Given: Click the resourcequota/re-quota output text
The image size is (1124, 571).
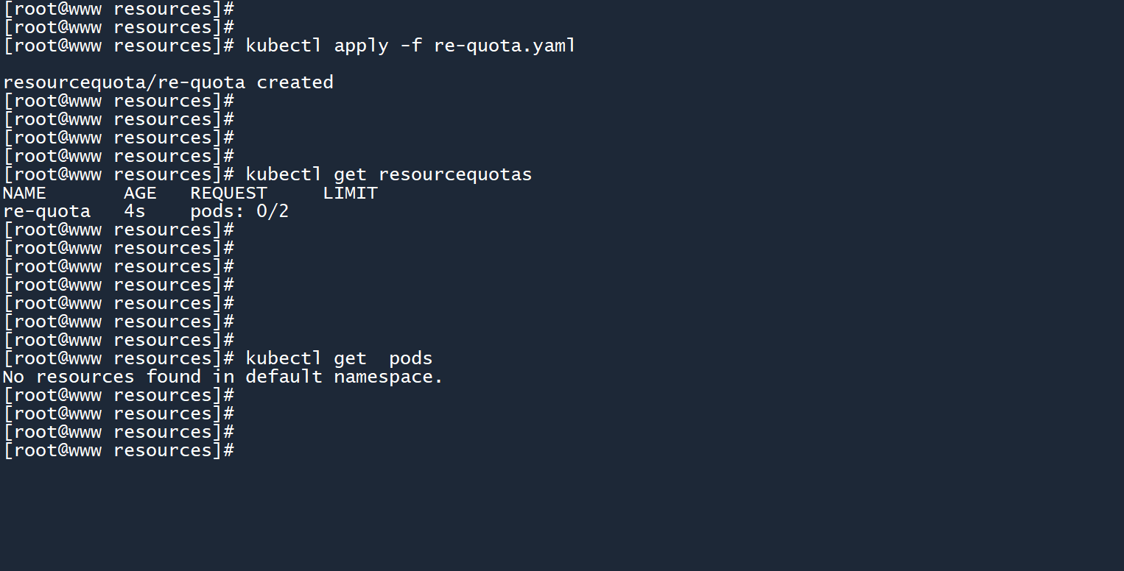Looking at the screenshot, I should click(x=124, y=82).
